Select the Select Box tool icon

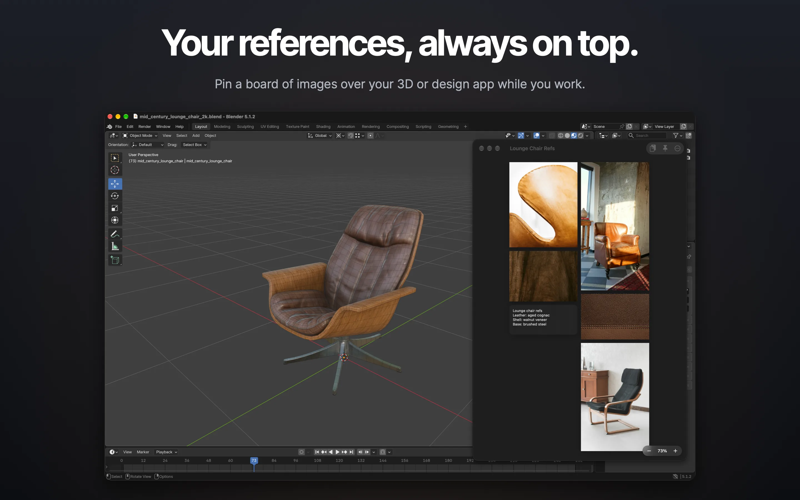[115, 158]
